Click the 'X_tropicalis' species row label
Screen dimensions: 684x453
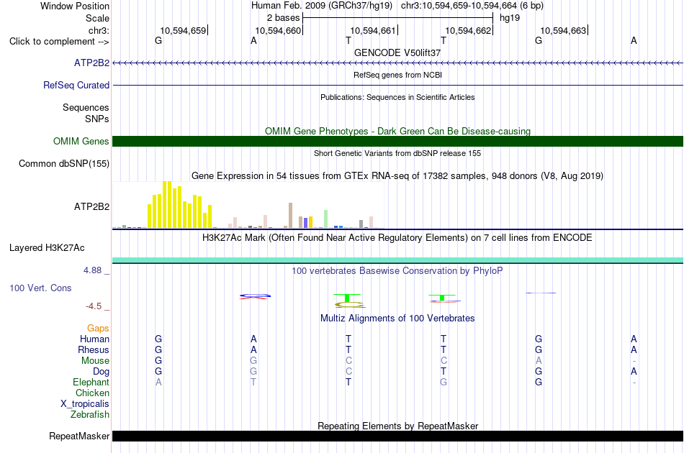tap(85, 404)
